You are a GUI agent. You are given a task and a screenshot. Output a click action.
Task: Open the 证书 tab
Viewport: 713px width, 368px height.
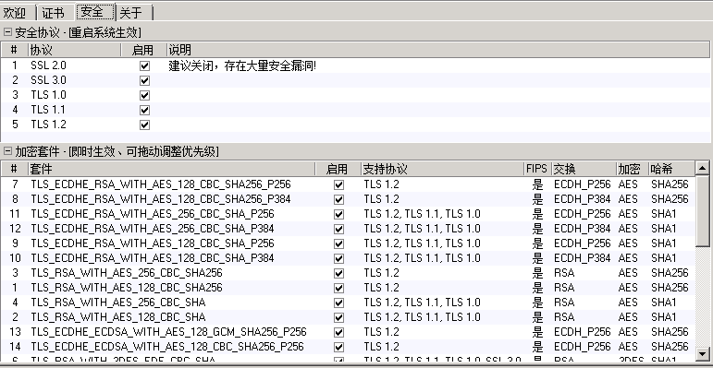54,13
